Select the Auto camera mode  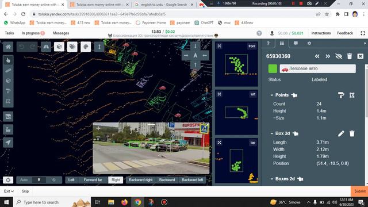click(24, 180)
